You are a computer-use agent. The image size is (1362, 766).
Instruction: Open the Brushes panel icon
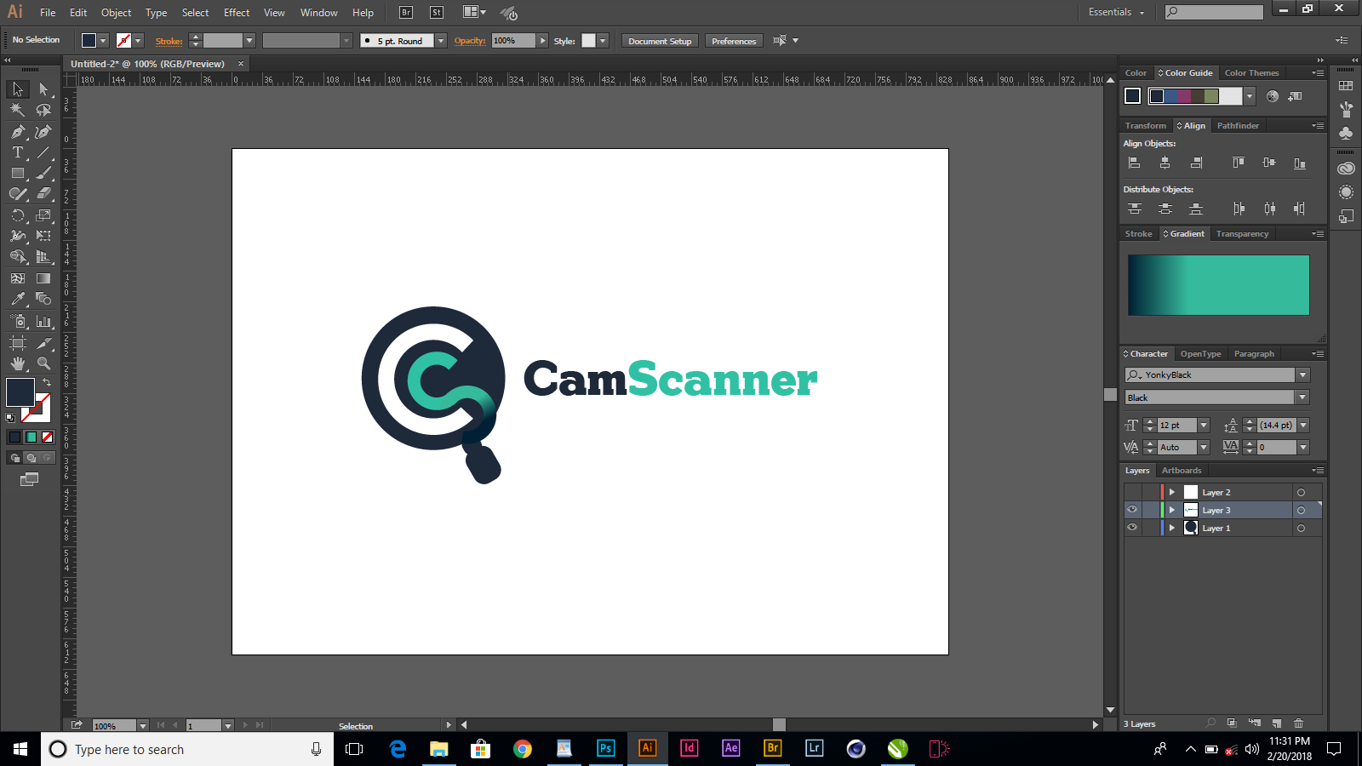(x=1346, y=110)
